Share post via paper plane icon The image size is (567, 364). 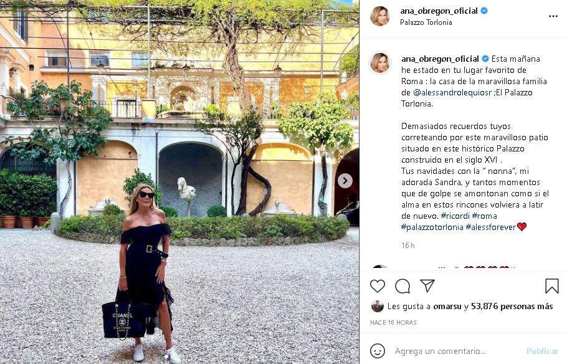427,286
